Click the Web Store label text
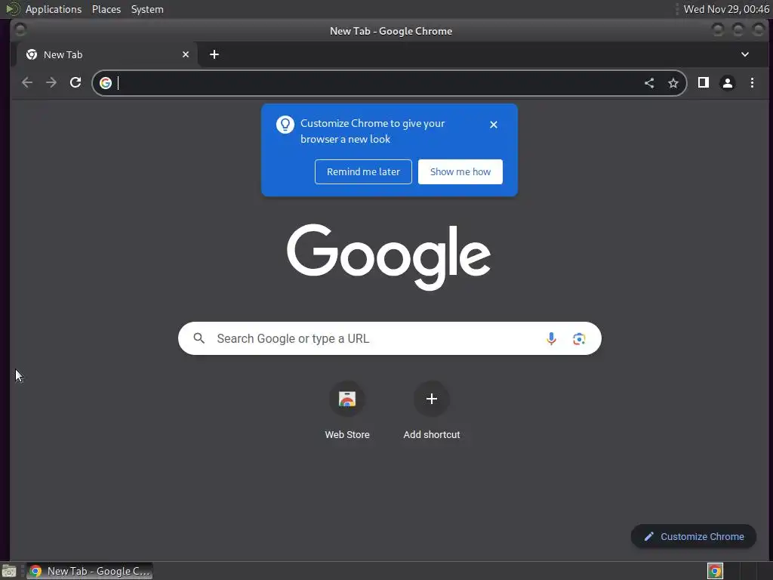Viewport: 773px width, 580px height. [x=347, y=434]
